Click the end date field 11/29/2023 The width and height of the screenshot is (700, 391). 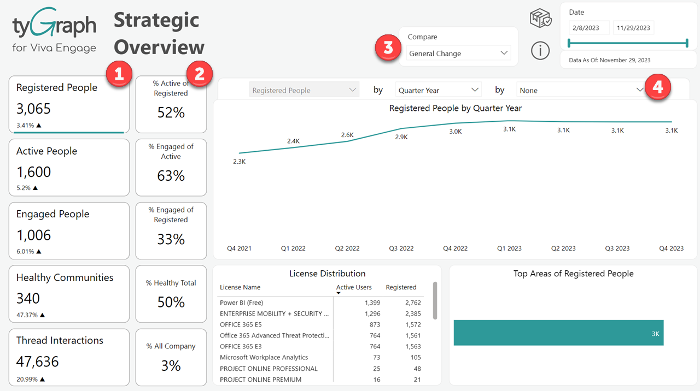633,28
